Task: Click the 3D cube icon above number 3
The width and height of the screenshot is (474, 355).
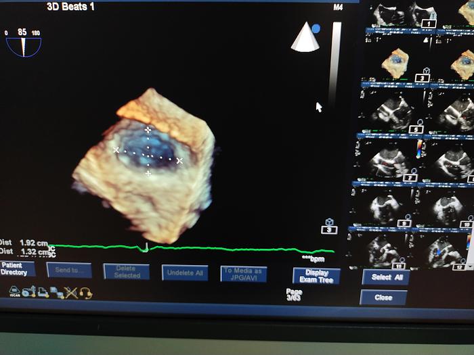Action: coord(328,221)
